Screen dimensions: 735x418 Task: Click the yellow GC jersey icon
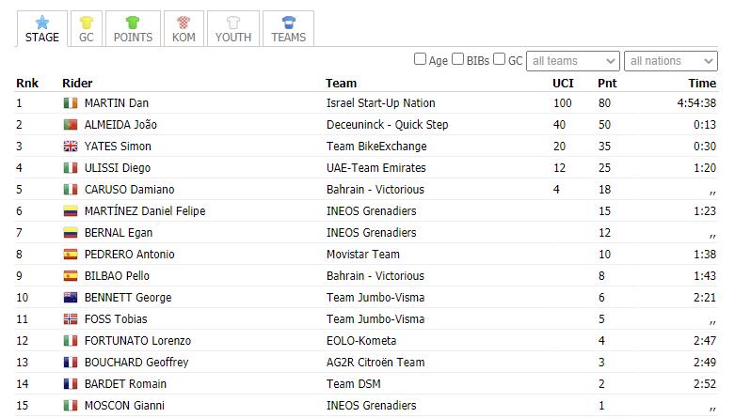point(87,22)
